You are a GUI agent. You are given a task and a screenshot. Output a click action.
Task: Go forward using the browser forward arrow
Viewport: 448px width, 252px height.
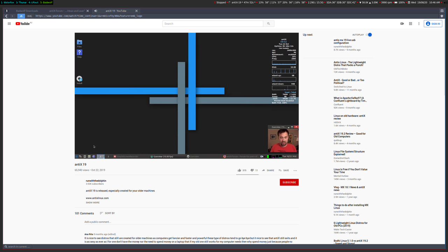pos(12,16)
